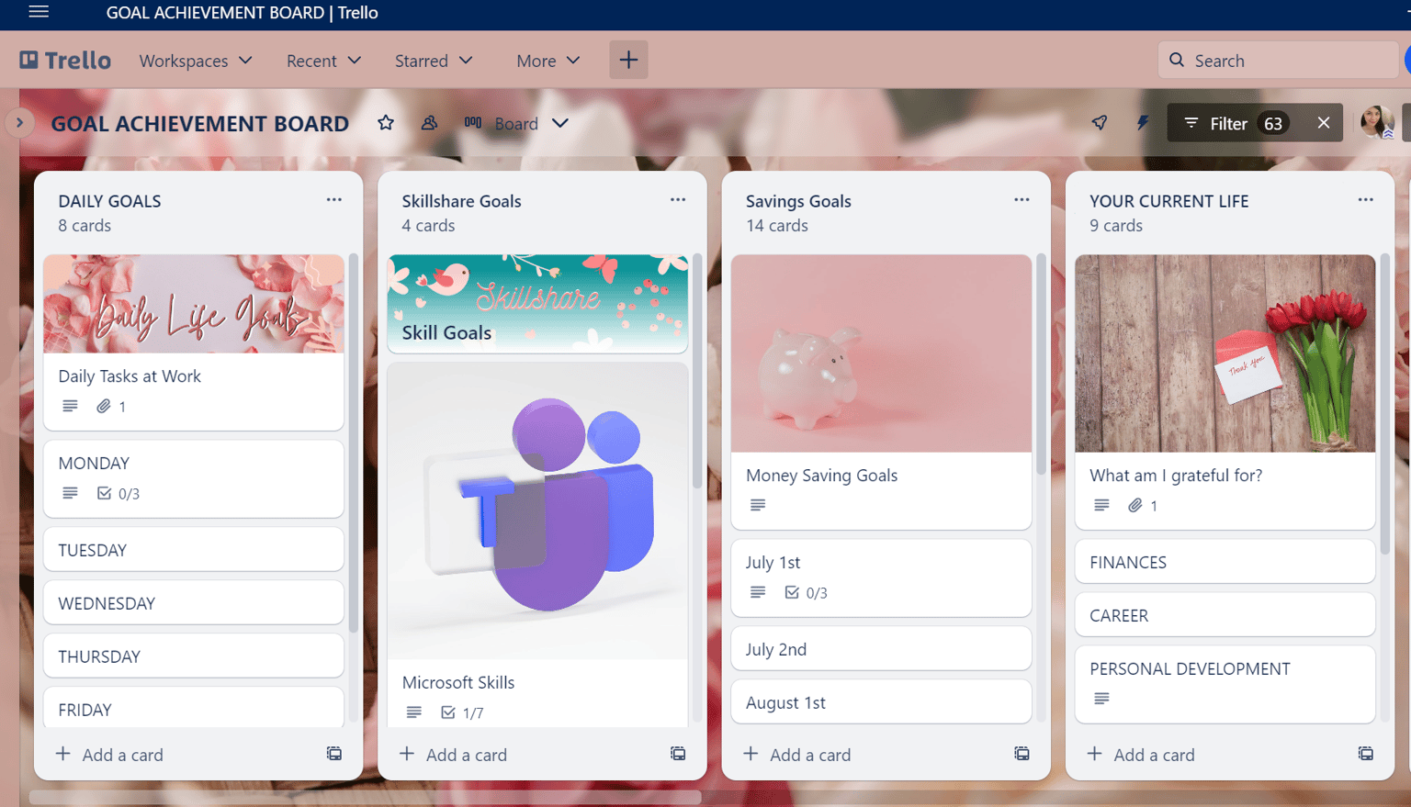
Task: Click the Power-Ups rocket icon
Action: 1100,123
